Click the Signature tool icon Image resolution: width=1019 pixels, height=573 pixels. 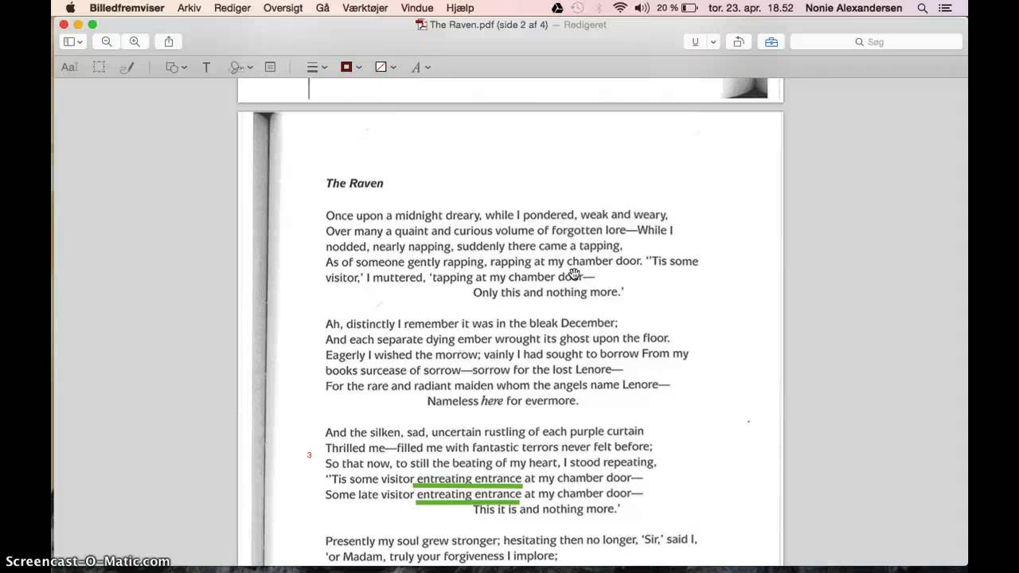coord(236,68)
